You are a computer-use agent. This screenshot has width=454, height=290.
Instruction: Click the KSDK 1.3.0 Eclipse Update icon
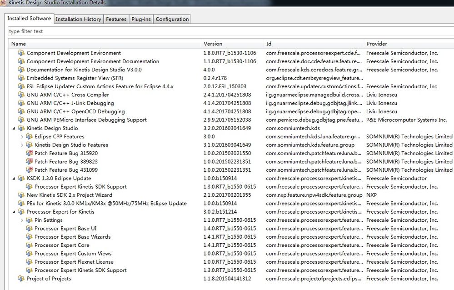tap(21, 178)
